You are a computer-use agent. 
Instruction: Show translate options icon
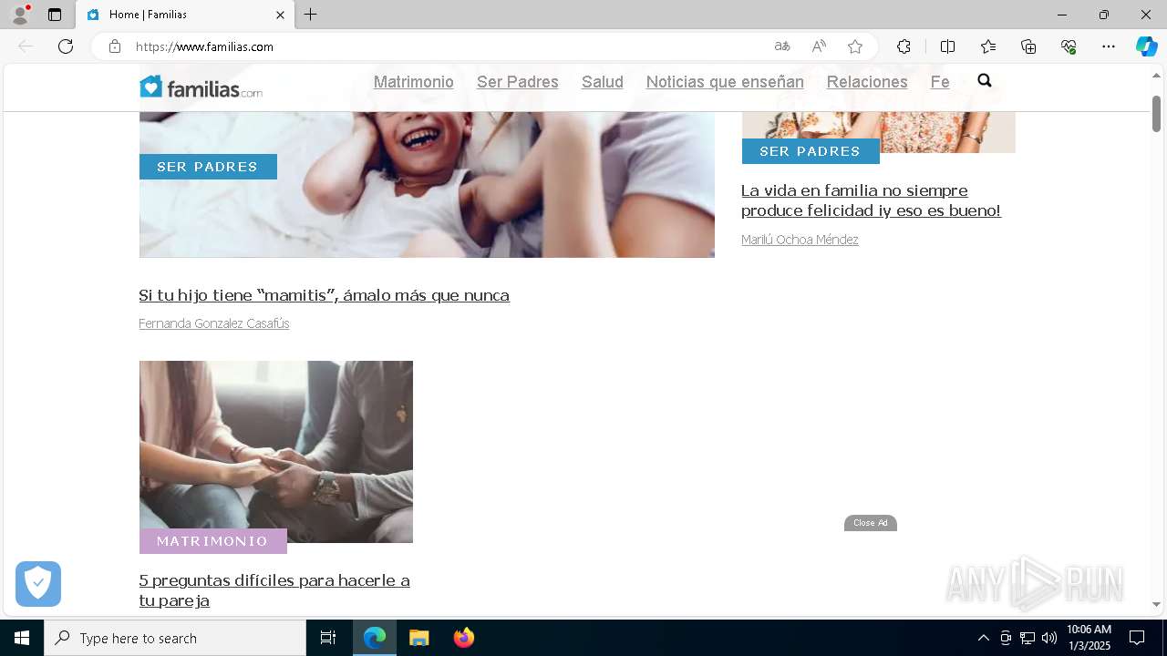[x=782, y=46]
